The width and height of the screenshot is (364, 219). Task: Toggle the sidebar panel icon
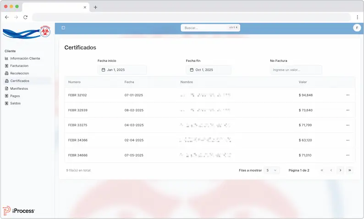(63, 28)
